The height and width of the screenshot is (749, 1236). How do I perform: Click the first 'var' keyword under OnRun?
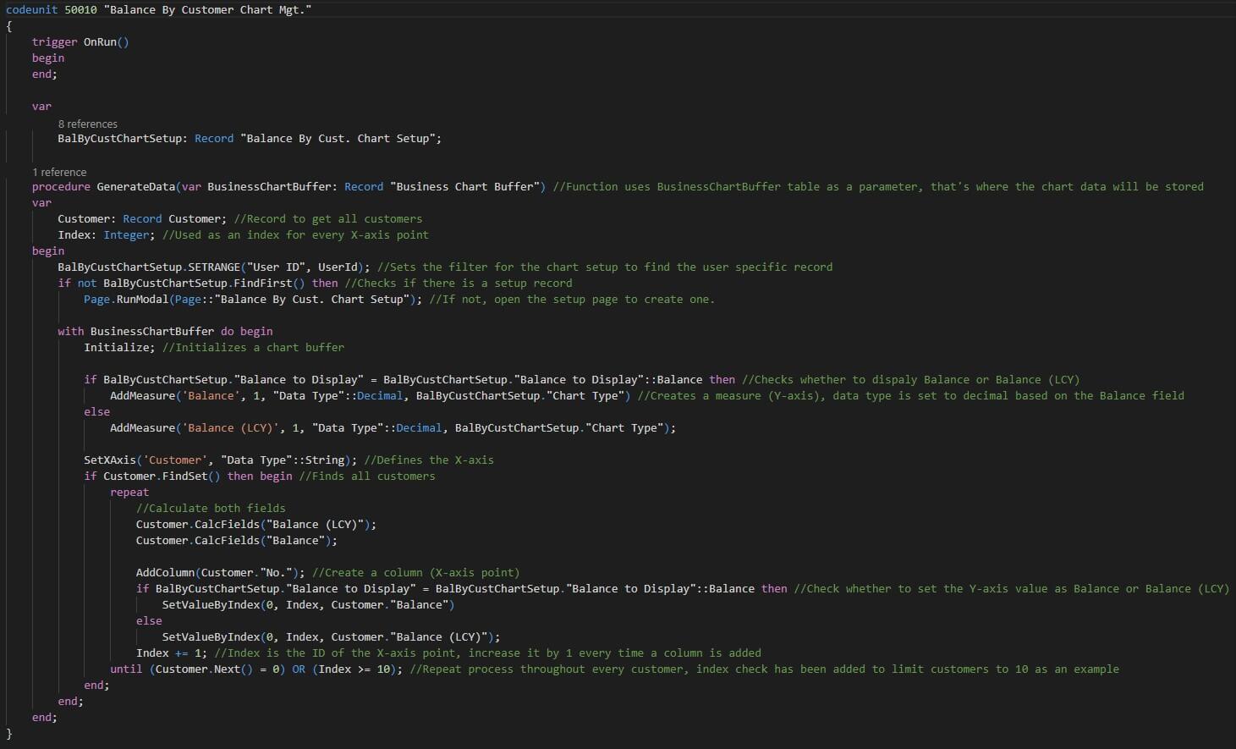(41, 106)
